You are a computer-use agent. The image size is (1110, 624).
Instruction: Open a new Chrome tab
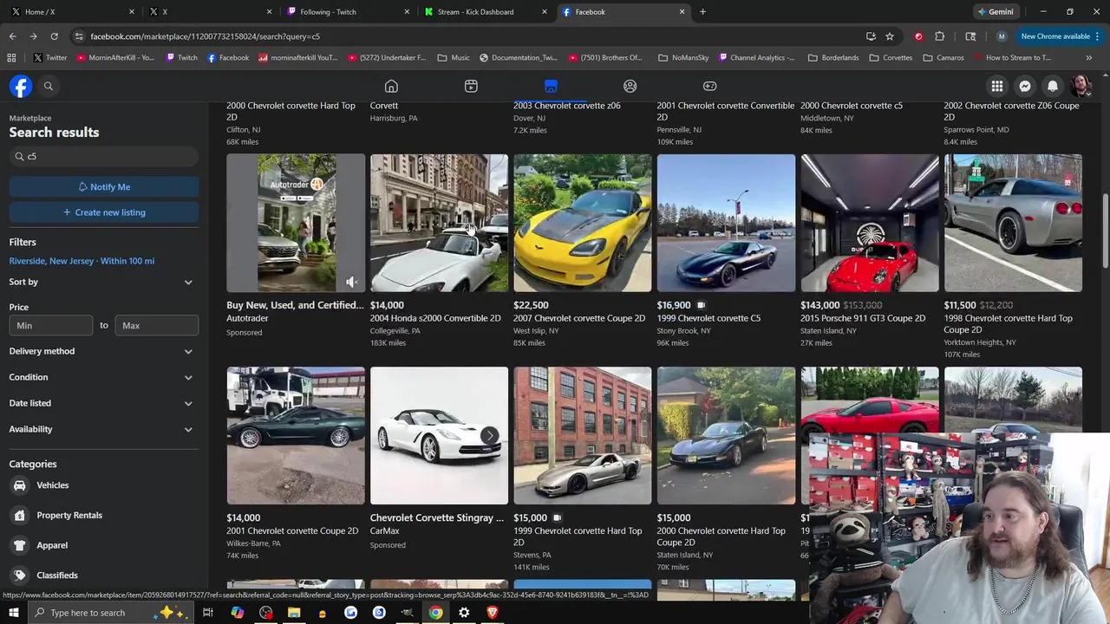point(702,12)
